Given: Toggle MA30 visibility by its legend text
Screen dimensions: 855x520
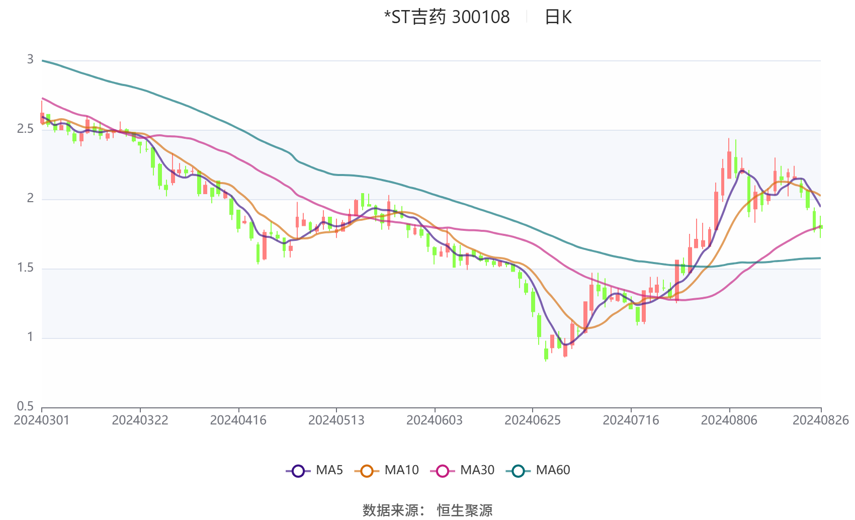Looking at the screenshot, I should click(x=477, y=470).
